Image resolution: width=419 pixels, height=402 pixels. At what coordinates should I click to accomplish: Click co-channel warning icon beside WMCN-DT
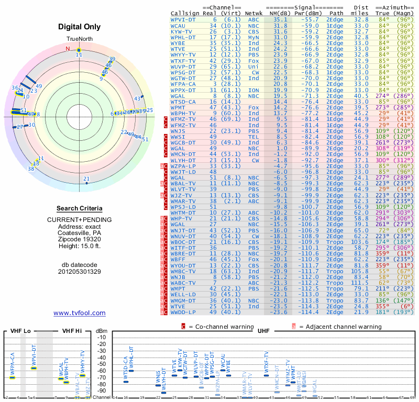click(166, 154)
